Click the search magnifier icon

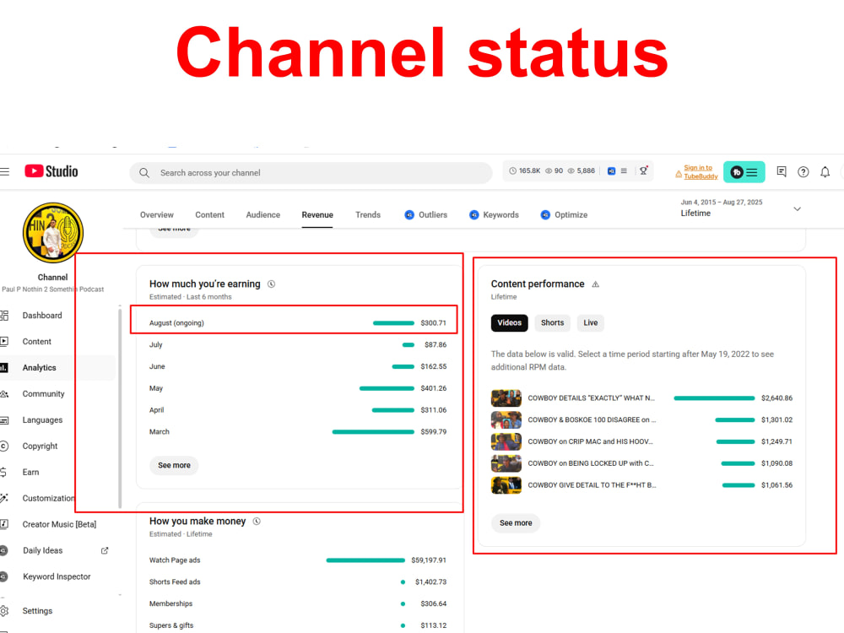pyautogui.click(x=144, y=173)
